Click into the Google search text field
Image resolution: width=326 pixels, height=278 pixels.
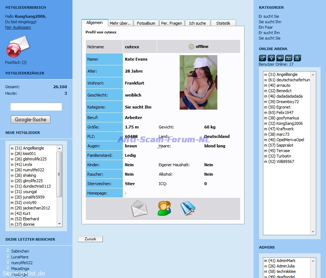click(36, 107)
